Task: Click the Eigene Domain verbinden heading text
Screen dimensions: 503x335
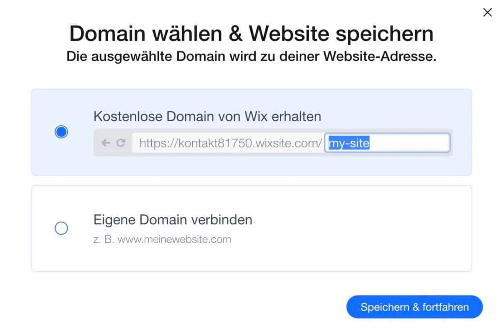Action: 172,219
